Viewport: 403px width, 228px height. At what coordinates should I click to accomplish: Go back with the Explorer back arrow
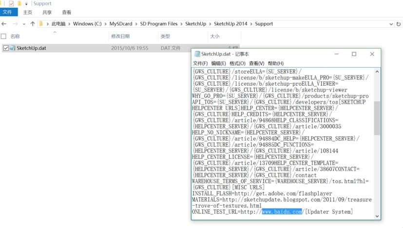[4, 24]
